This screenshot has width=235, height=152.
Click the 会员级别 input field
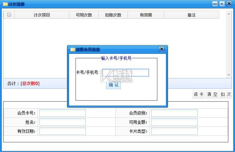point(174,113)
